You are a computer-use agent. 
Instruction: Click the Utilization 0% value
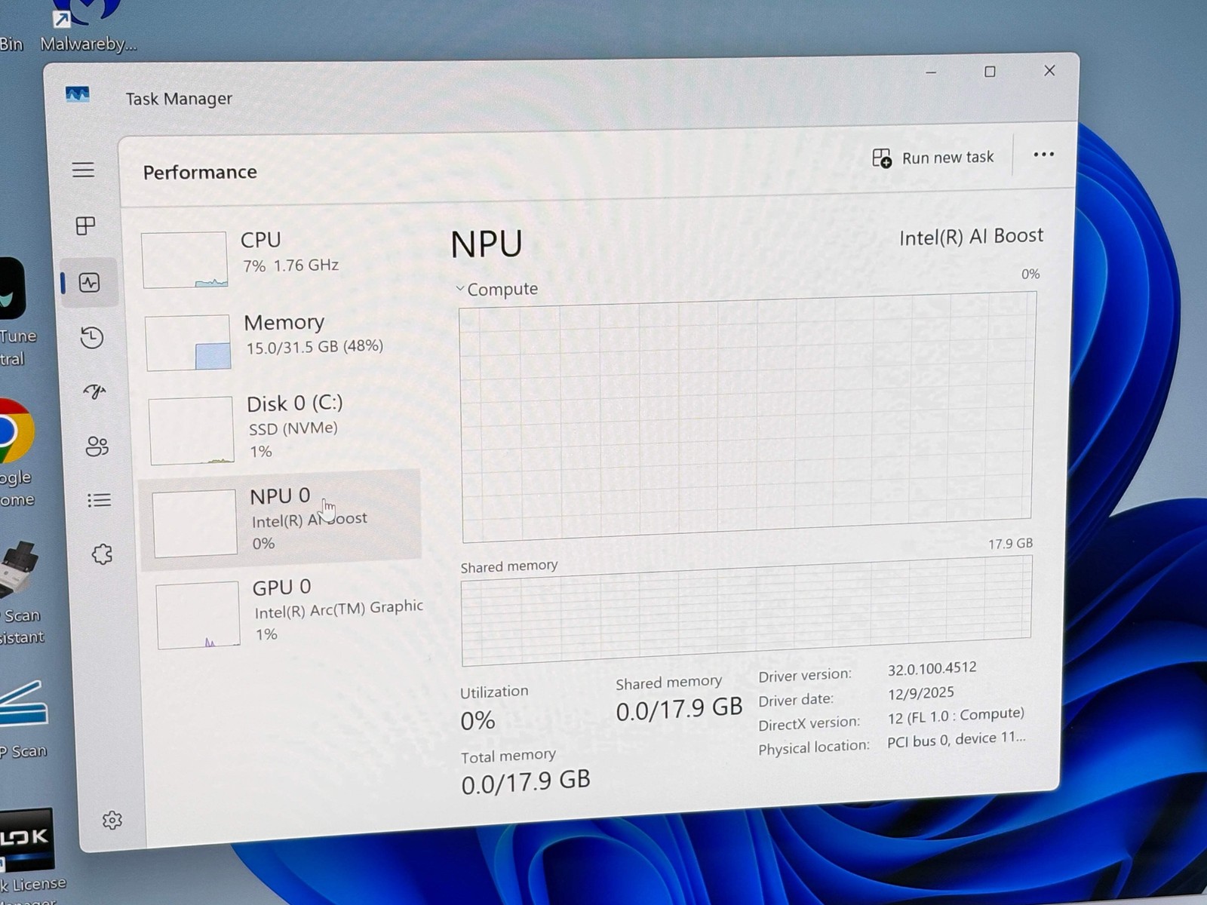[478, 721]
